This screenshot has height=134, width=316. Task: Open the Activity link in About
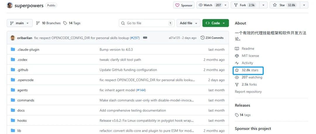point(247,63)
